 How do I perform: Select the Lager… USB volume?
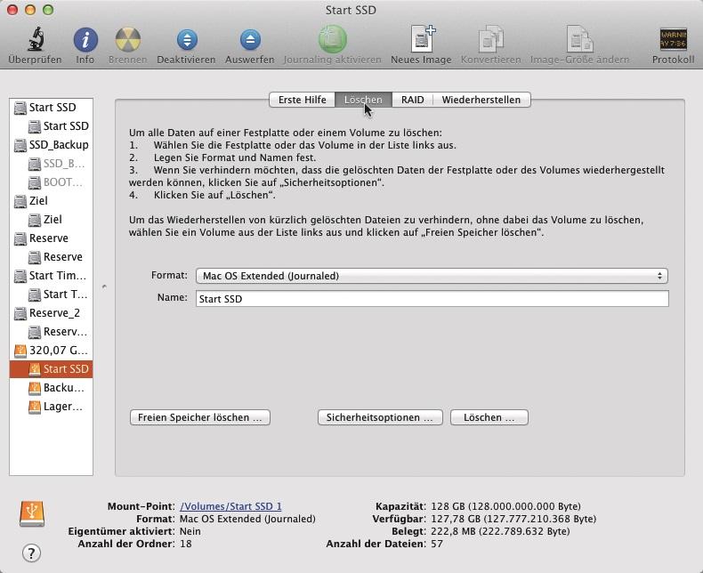[51, 407]
